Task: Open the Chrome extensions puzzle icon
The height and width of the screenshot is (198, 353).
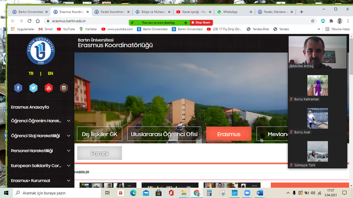Action: [x=331, y=21]
